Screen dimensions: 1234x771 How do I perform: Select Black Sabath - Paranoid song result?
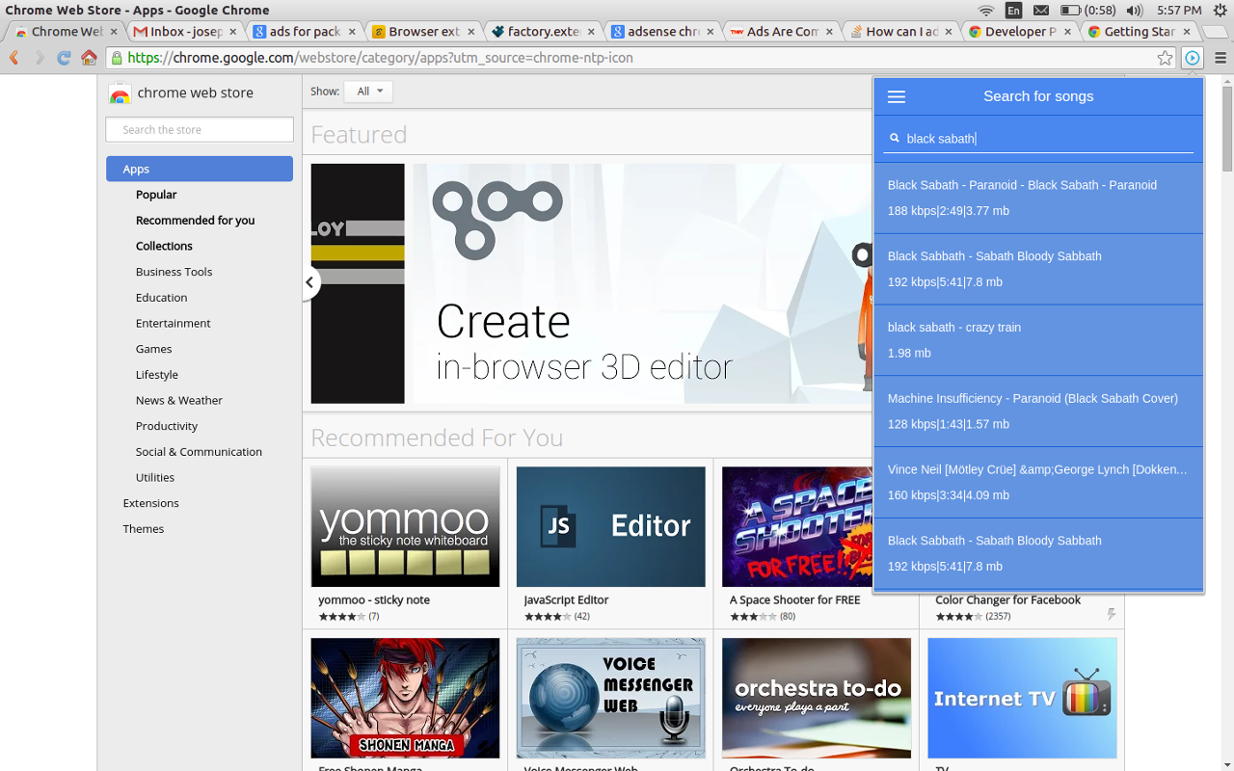[1038, 199]
